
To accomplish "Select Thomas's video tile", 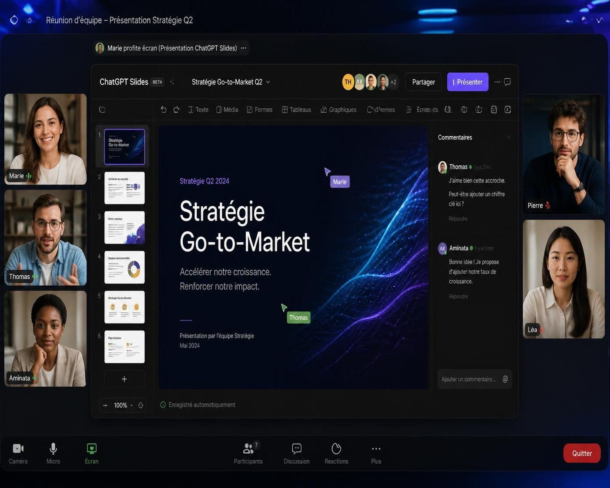I will (x=46, y=237).
